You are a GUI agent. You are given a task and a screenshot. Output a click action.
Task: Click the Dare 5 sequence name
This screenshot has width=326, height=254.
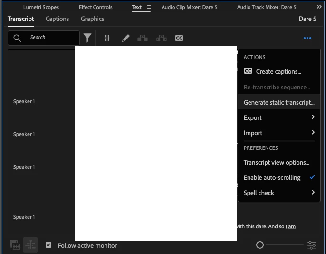307,19
